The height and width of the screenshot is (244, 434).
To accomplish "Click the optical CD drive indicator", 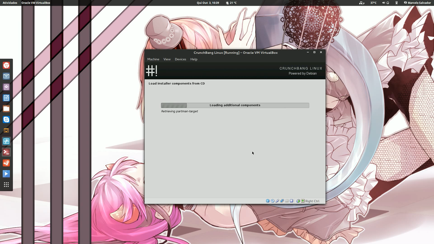I will point(272,201).
